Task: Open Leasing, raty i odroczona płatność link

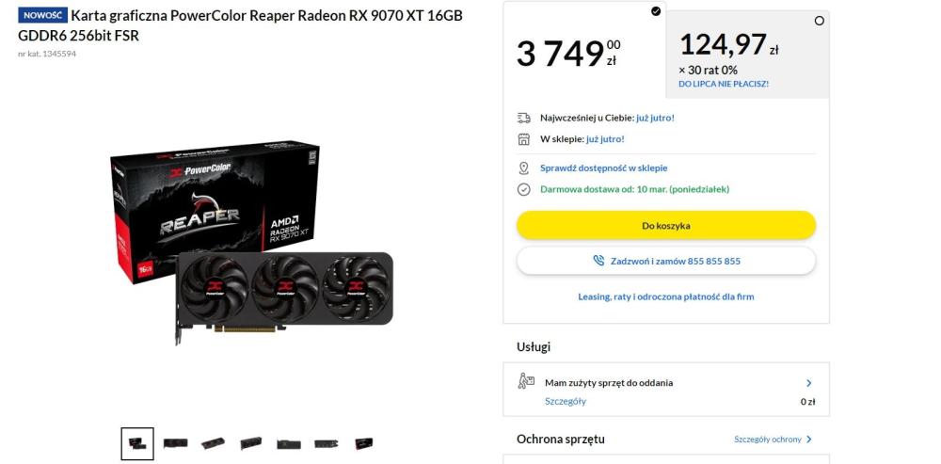Action: pos(666,296)
